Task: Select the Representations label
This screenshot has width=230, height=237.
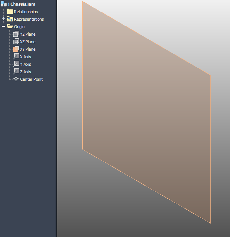Action: click(29, 19)
